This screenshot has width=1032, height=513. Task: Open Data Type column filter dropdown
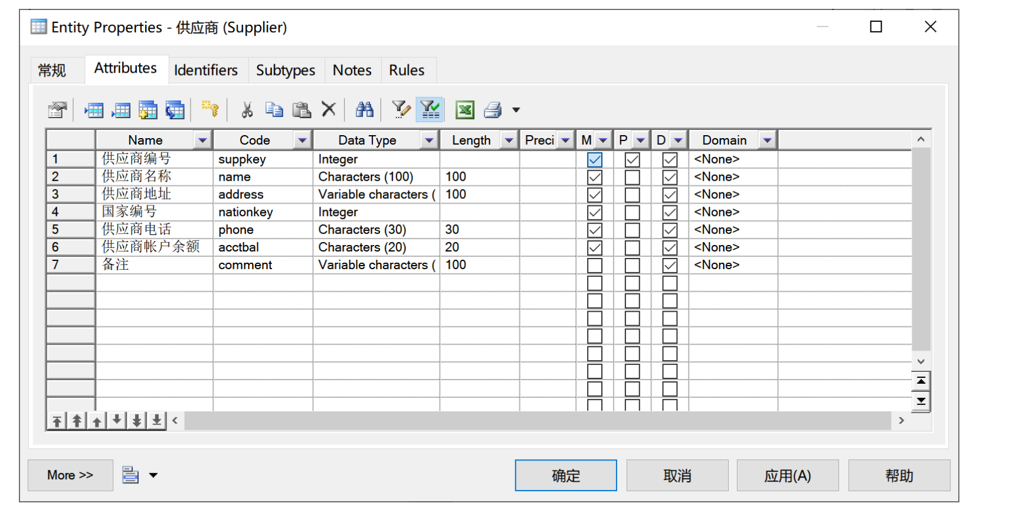click(x=429, y=140)
